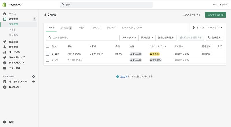The image size is (231, 127).
Task: Open 詳細な絞り込み filters
Action: (x=166, y=38)
